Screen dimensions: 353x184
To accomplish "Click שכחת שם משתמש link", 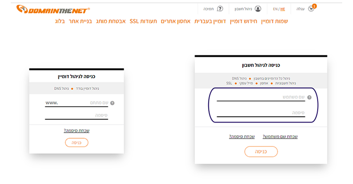I will tap(280, 137).
